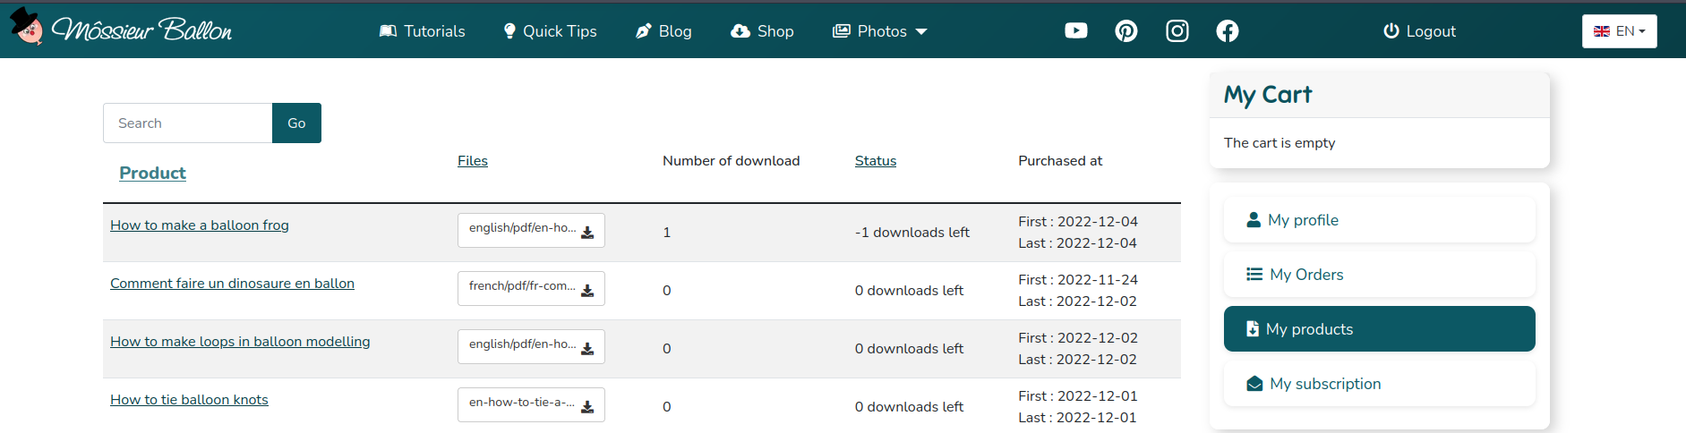Open the Instagram icon link
The height and width of the screenshot is (433, 1686).
coord(1177,31)
